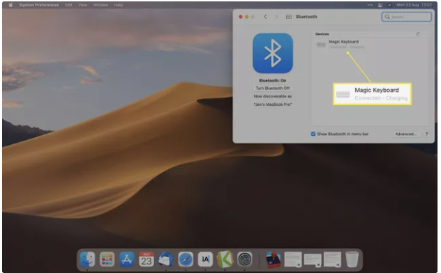Open document thumbnail beside the Trash

point(332,259)
